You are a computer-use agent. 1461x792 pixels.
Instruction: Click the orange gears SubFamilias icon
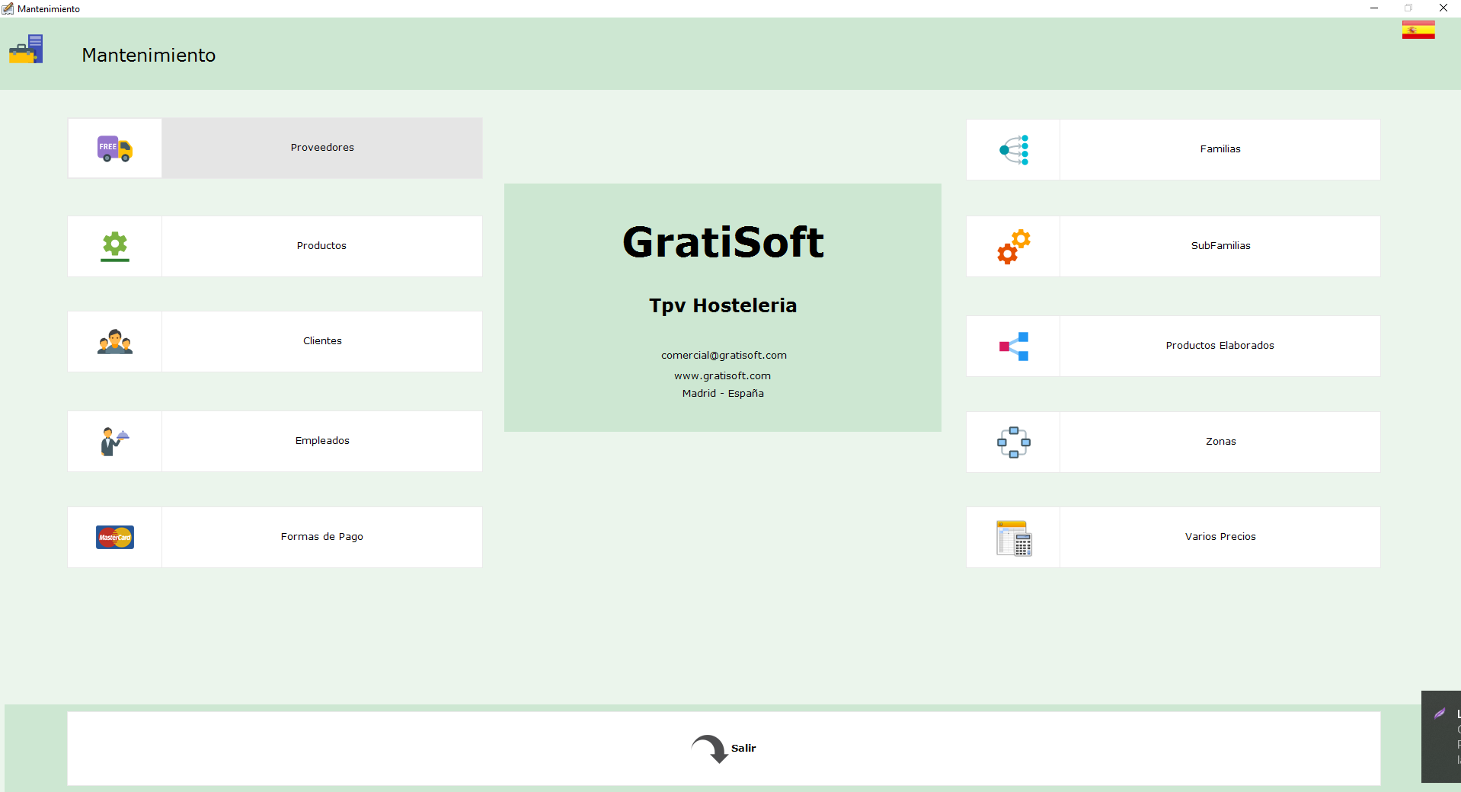click(x=1014, y=247)
